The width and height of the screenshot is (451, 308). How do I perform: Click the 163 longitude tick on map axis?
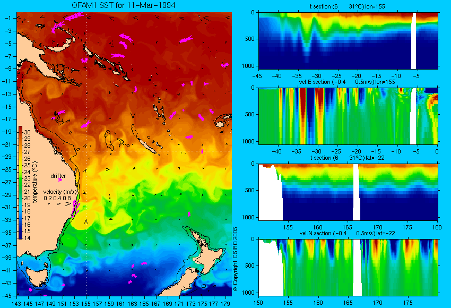click(133, 303)
